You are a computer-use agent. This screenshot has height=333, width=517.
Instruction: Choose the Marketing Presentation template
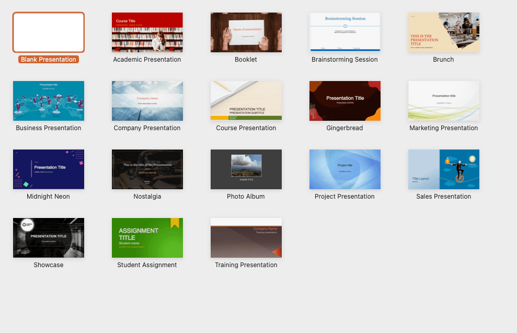tap(443, 101)
